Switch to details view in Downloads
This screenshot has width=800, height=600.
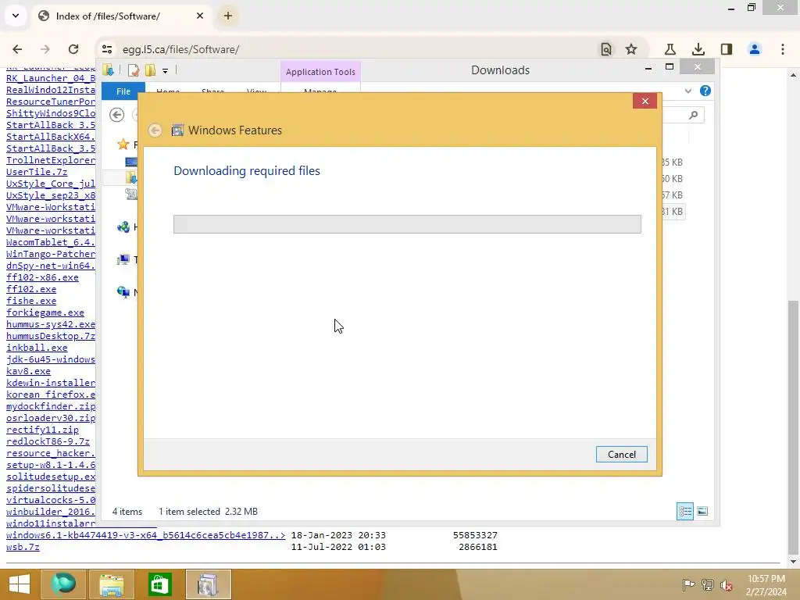(x=684, y=511)
